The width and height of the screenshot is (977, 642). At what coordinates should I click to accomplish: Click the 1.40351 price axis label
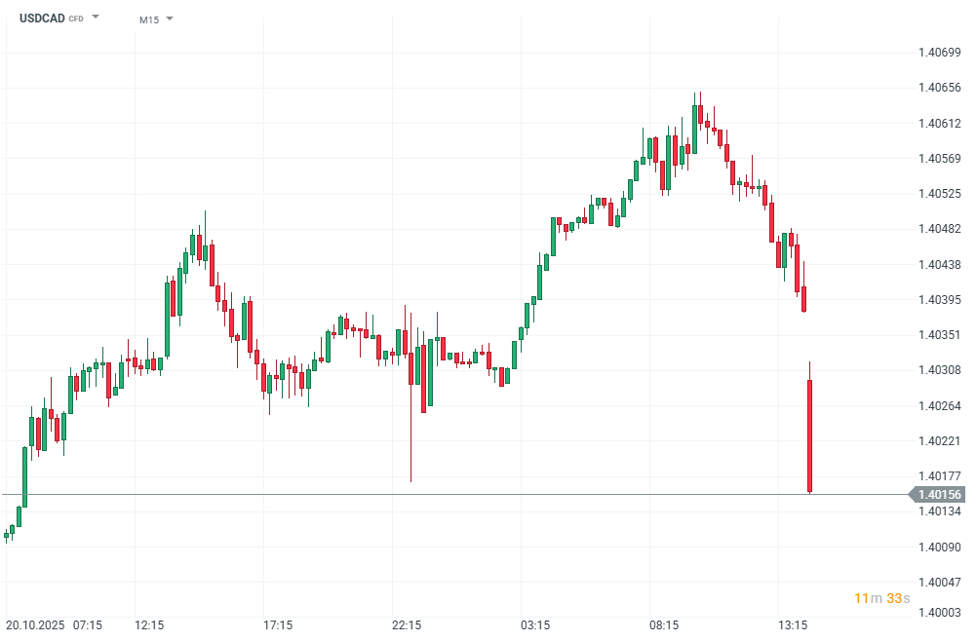tap(940, 335)
